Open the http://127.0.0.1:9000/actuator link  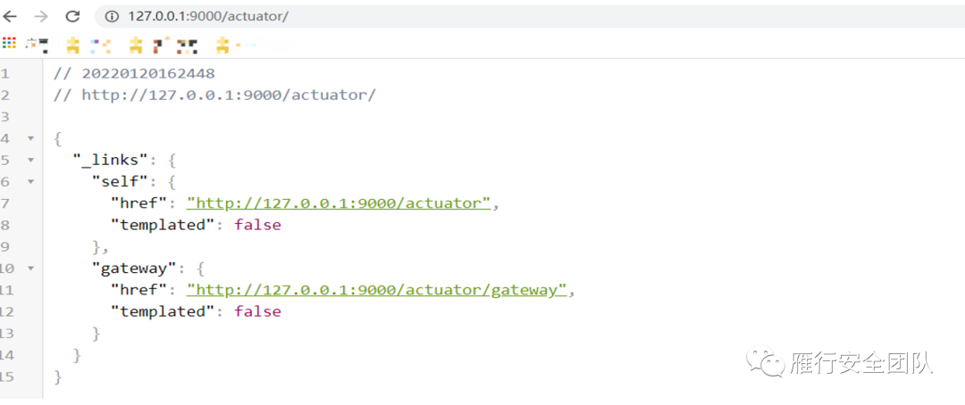339,203
